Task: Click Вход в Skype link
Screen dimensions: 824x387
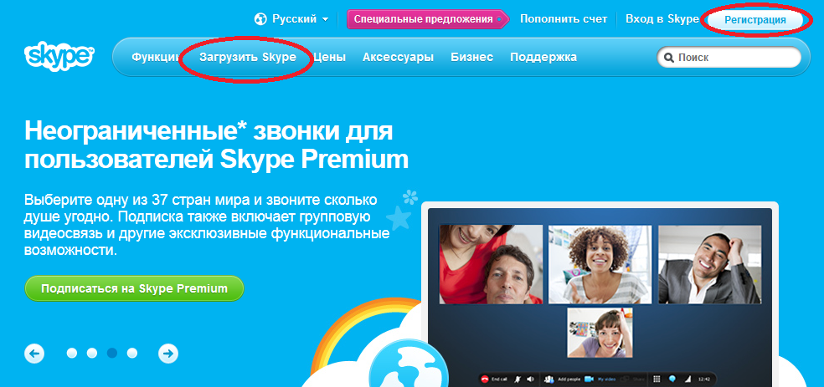Action: point(662,19)
